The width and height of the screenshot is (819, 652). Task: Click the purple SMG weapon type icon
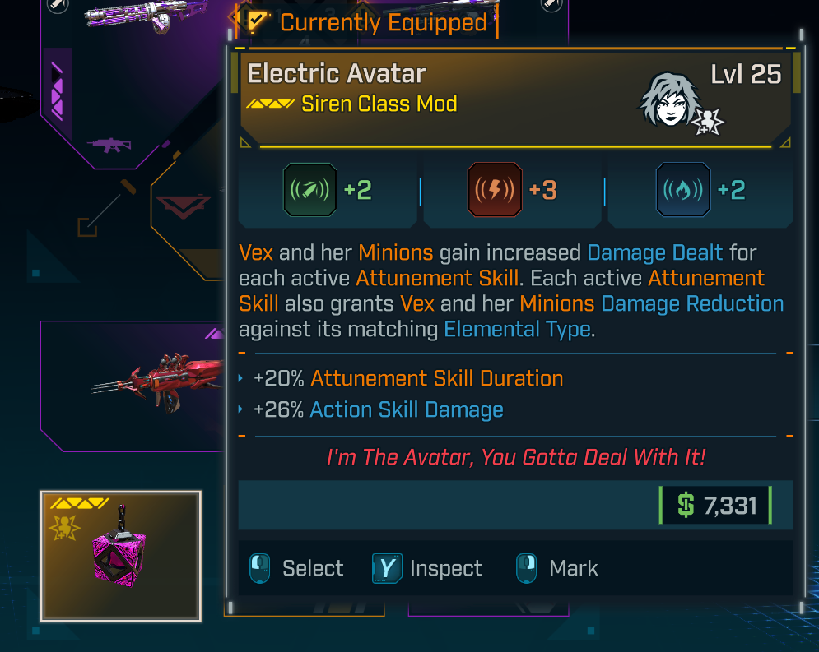[109, 145]
